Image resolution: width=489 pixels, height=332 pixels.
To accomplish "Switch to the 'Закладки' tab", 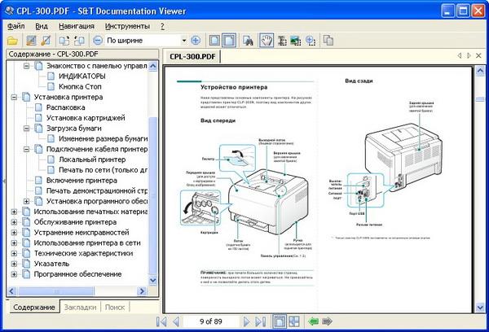I will click(81, 308).
